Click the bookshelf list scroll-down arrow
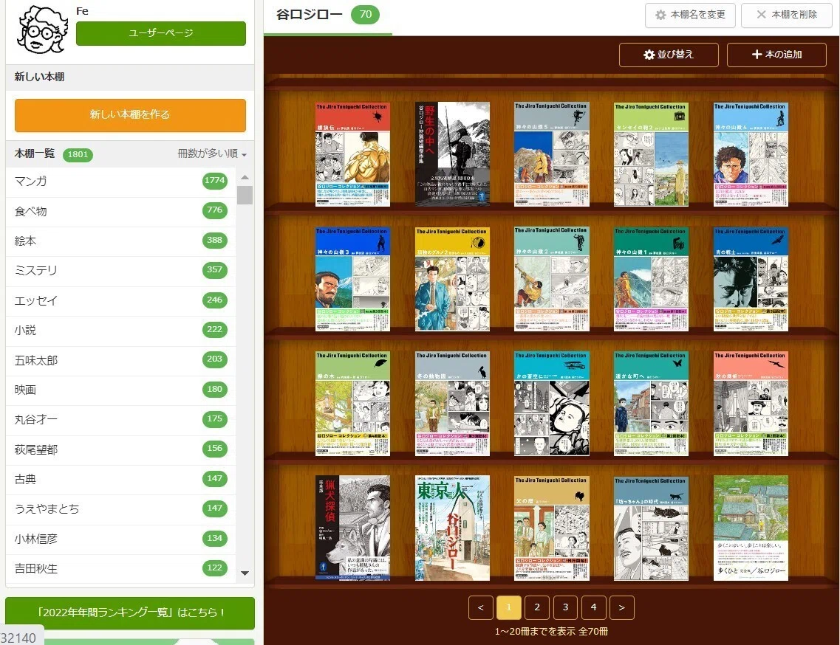The height and width of the screenshot is (645, 840). [245, 573]
